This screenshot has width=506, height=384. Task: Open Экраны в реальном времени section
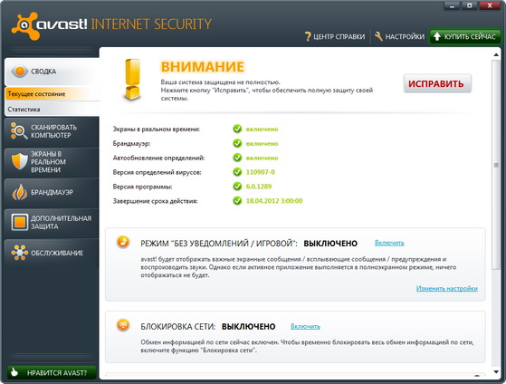point(52,162)
